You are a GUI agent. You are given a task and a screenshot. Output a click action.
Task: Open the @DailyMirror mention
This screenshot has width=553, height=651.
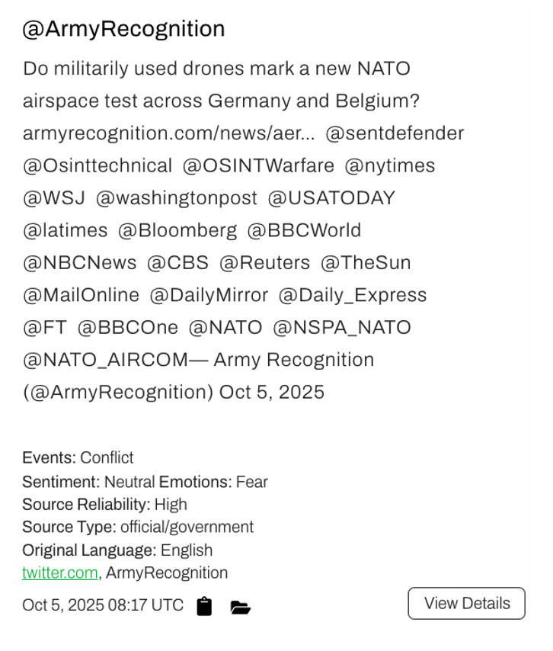(209, 295)
